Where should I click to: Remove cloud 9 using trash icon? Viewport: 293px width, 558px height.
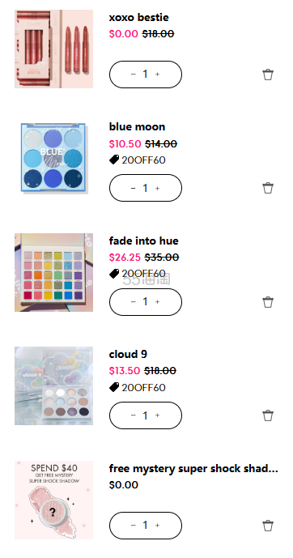[x=268, y=415]
